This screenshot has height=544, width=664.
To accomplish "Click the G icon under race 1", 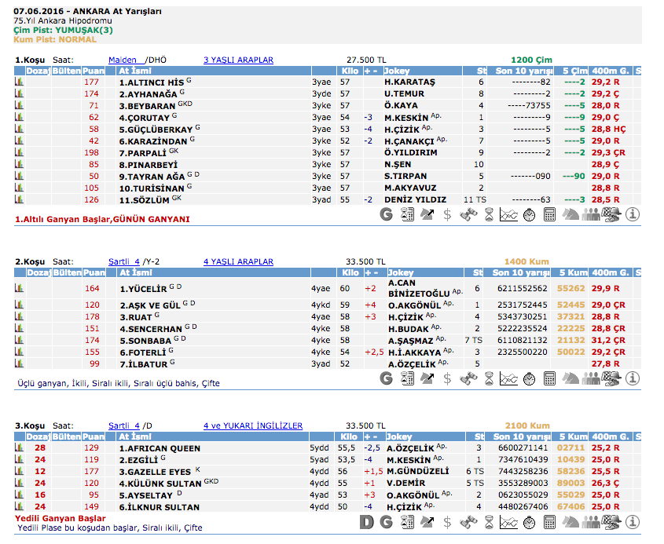I will (x=387, y=214).
